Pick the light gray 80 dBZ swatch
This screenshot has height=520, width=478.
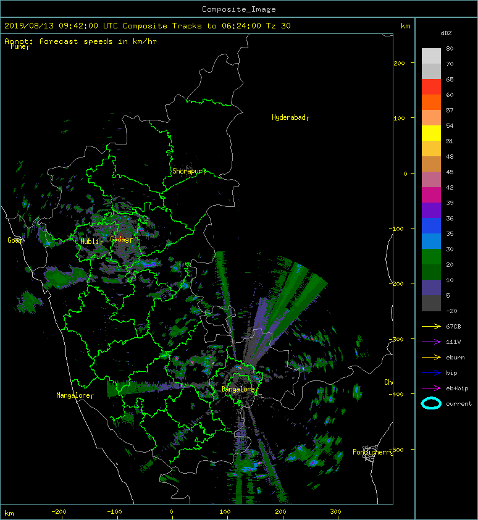pyautogui.click(x=431, y=56)
